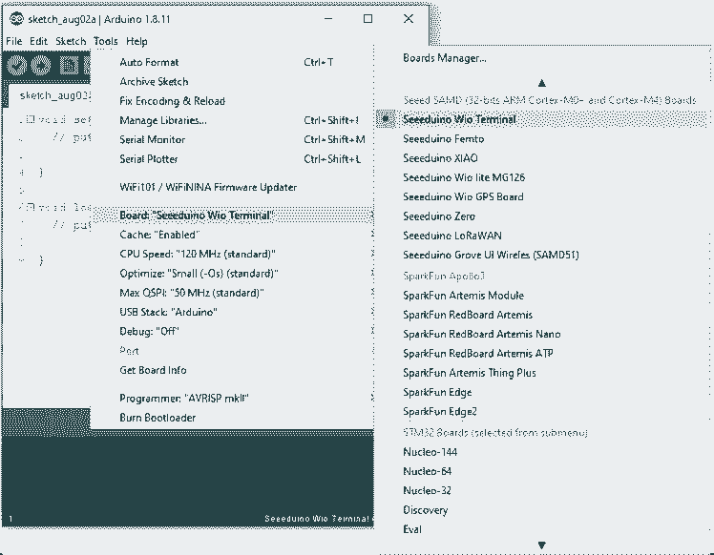Open the Sketch menu
Screen dimensions: 714x555
tap(71, 41)
